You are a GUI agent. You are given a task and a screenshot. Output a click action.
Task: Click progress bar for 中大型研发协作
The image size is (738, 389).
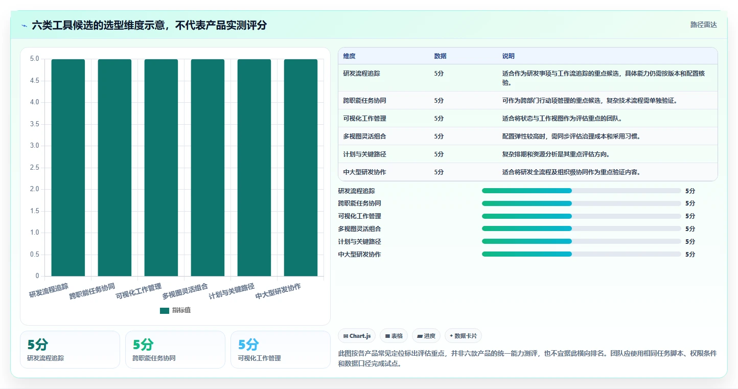tap(582, 254)
